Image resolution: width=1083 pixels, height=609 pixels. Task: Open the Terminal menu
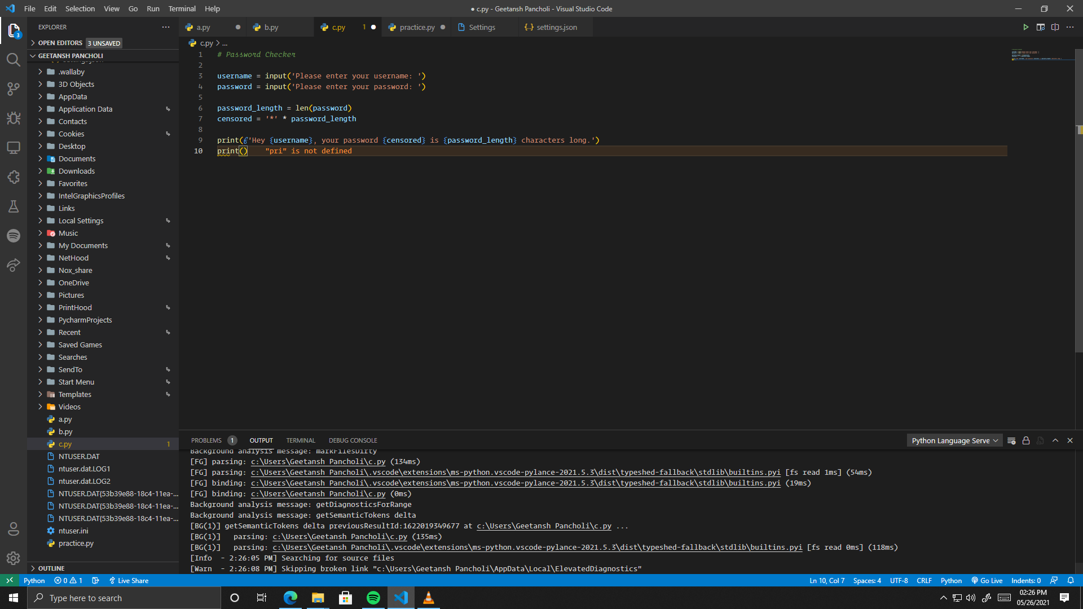[182, 8]
